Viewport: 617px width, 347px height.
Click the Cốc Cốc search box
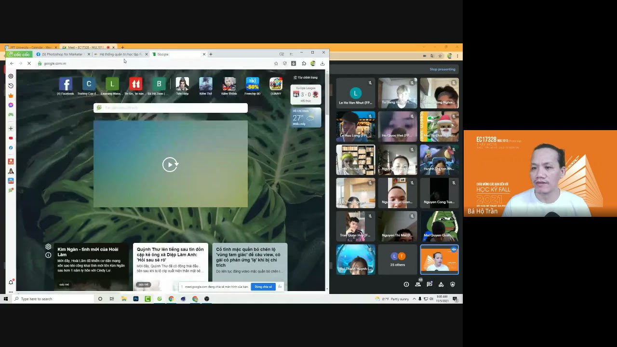click(171, 108)
